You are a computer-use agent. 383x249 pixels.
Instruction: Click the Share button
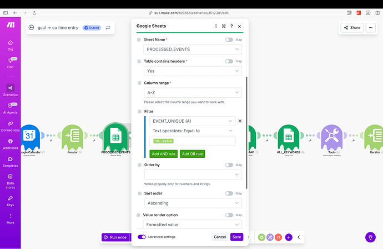352,28
